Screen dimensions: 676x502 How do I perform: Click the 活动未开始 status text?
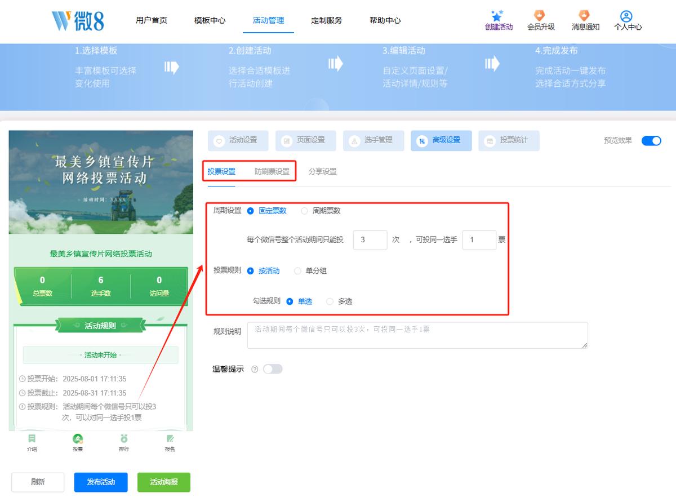pyautogui.click(x=100, y=355)
